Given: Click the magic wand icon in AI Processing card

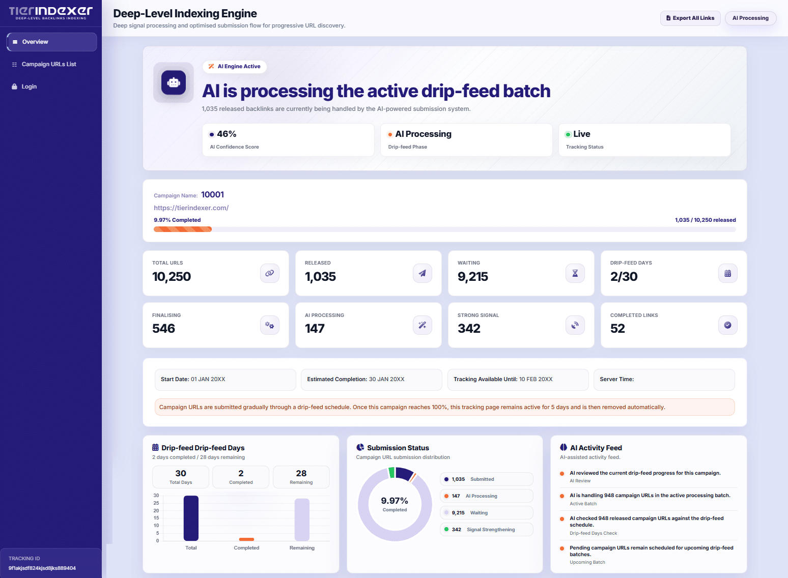Looking at the screenshot, I should [423, 325].
